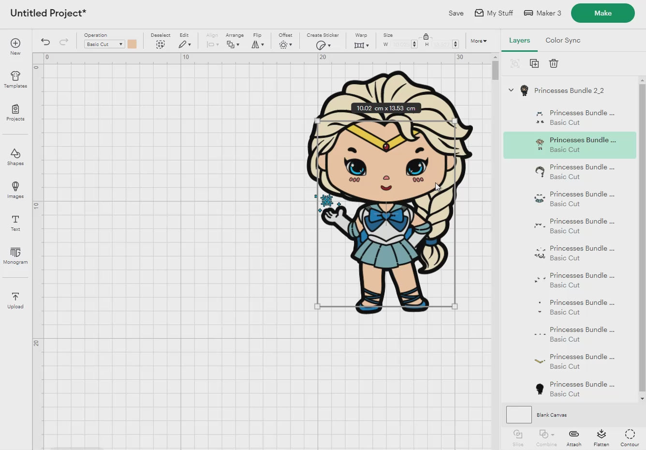Collapse the Princesses Bundle 2_2 group
This screenshot has height=450, width=646.
511,90
